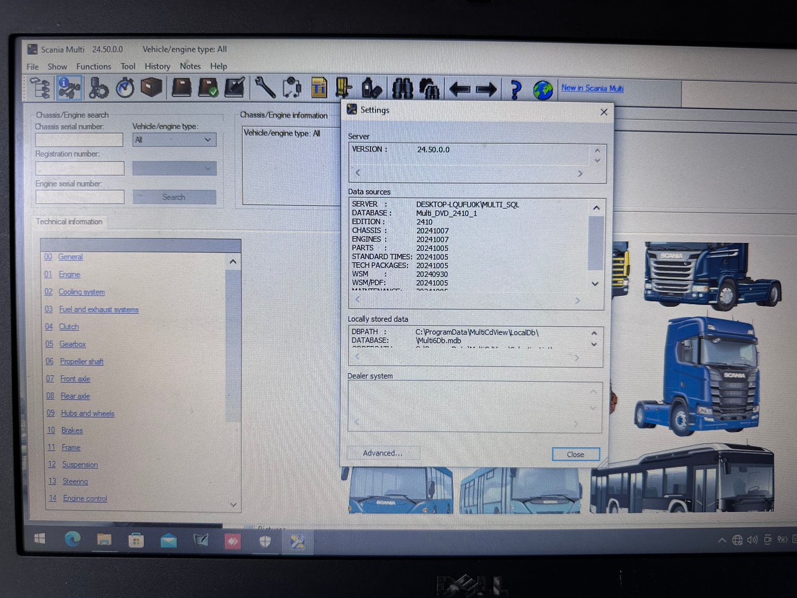Click the double binoculars search icon
Image resolution: width=797 pixels, height=598 pixels.
429,89
